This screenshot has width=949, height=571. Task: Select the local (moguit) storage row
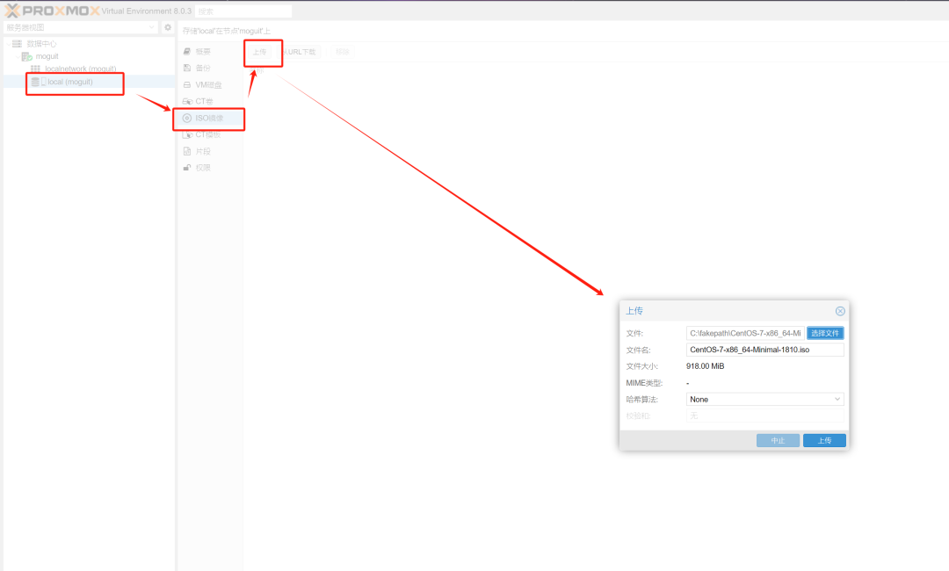(89, 82)
